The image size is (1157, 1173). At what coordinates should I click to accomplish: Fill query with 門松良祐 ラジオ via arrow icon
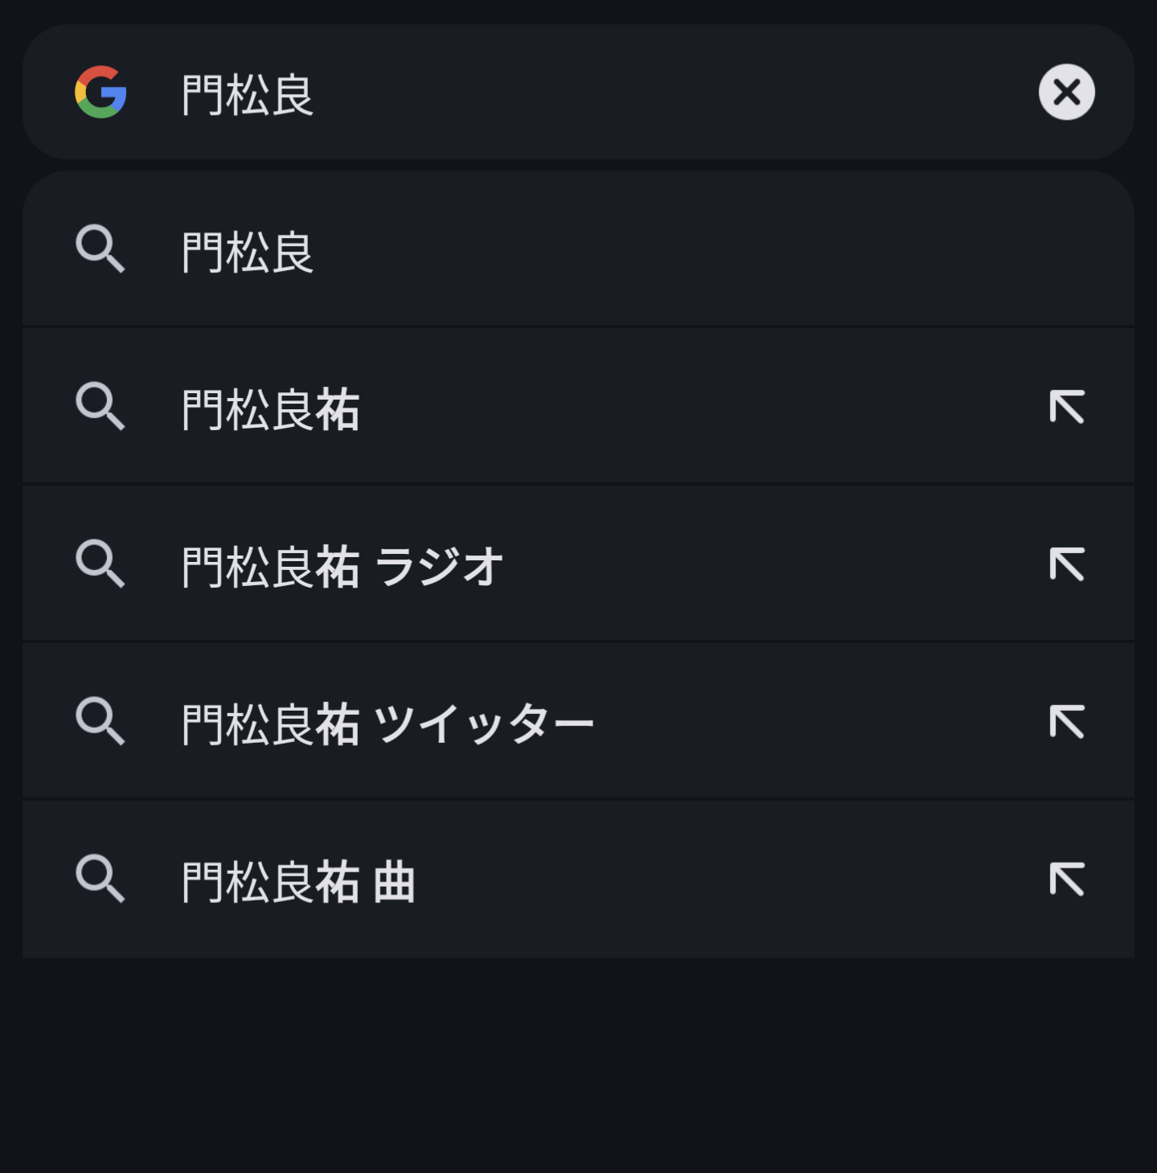[1067, 564]
